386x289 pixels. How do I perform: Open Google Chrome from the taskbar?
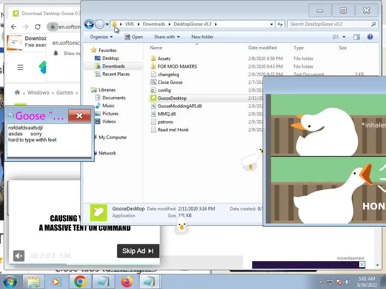click(x=80, y=281)
